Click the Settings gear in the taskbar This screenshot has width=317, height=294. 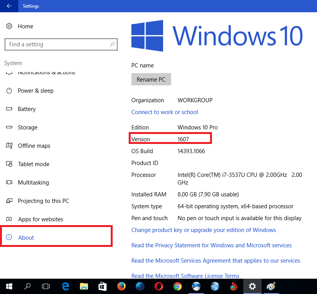[252, 286]
